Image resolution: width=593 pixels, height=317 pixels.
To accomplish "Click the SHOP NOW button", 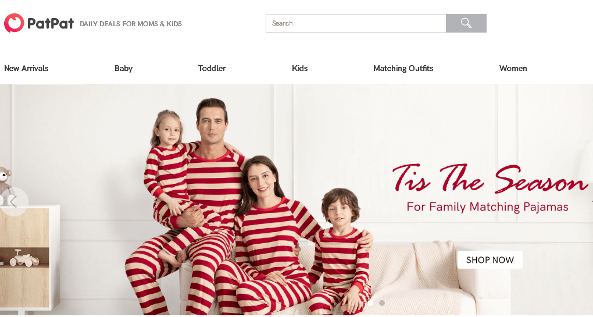I will (x=490, y=260).
